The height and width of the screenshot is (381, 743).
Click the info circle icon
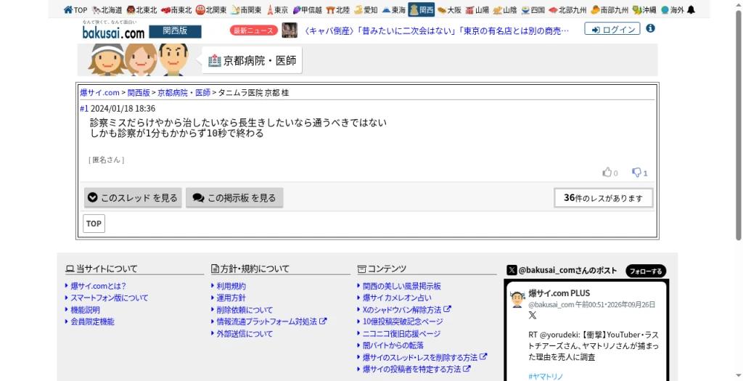coord(651,28)
